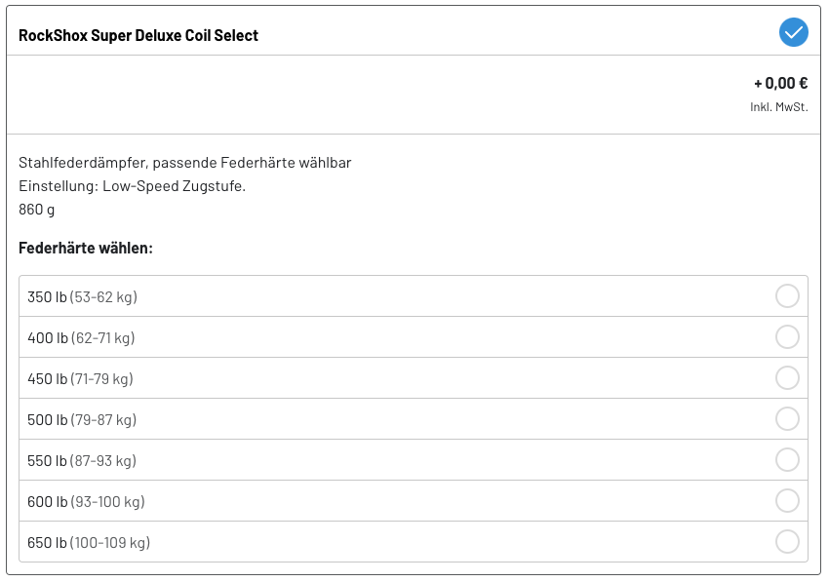Click the RockShox Super Deluxe Coil Select title

[138, 36]
